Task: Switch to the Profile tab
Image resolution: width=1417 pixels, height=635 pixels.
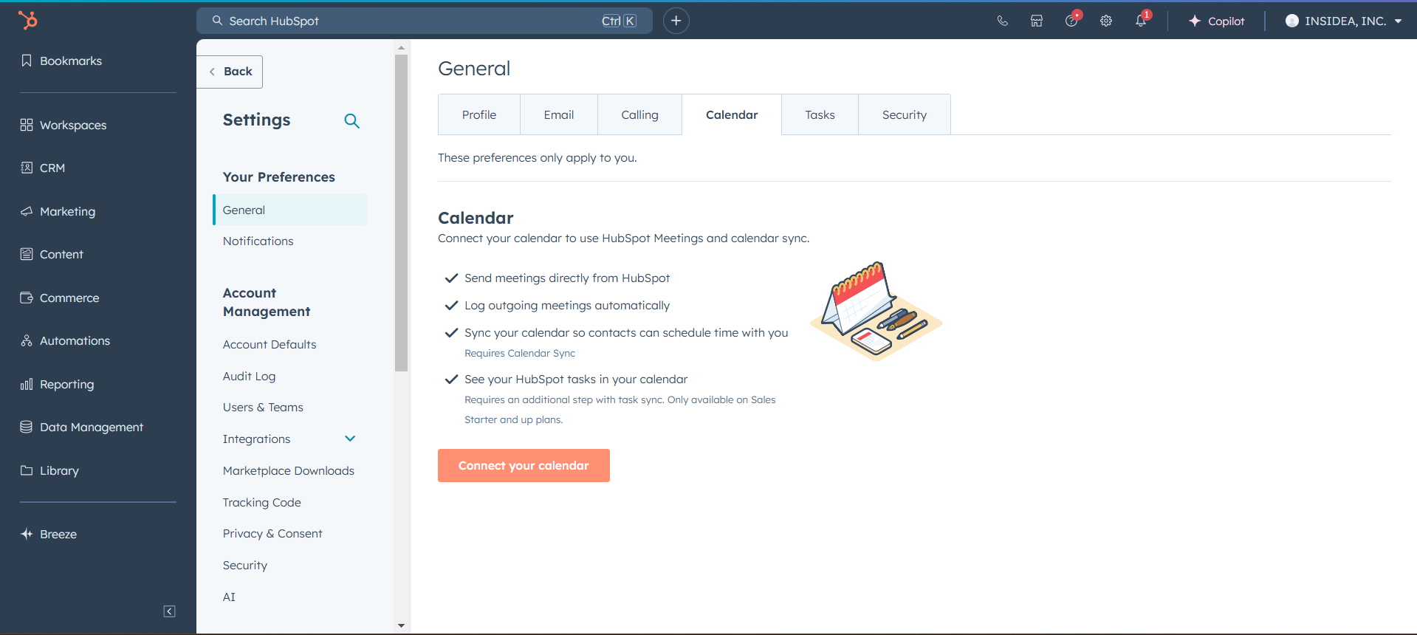Action: pyautogui.click(x=479, y=114)
